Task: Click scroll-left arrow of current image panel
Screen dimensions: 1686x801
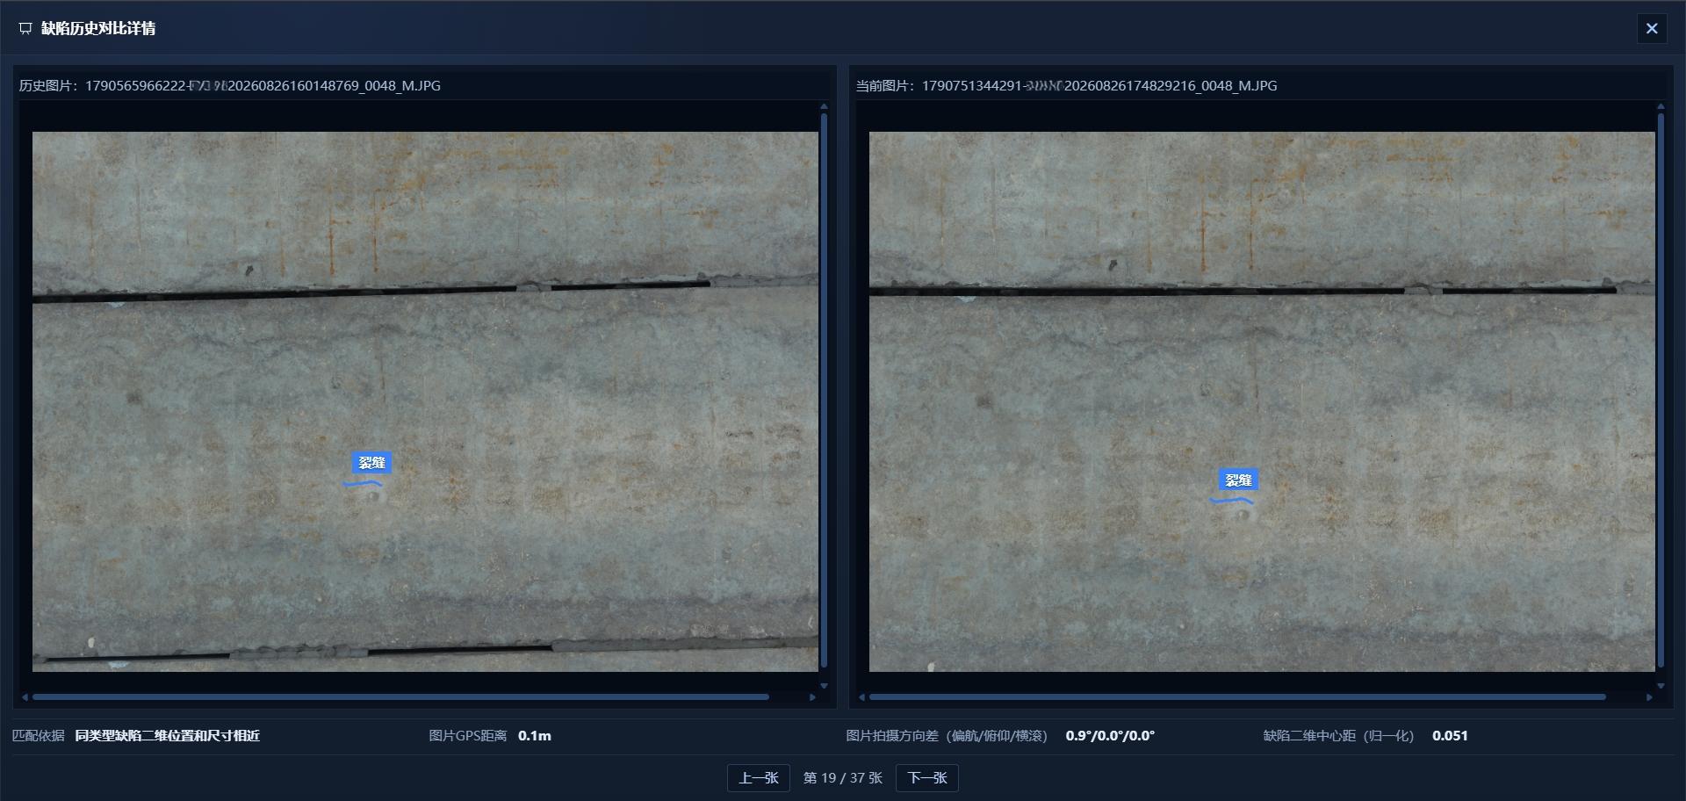Action: (x=861, y=697)
